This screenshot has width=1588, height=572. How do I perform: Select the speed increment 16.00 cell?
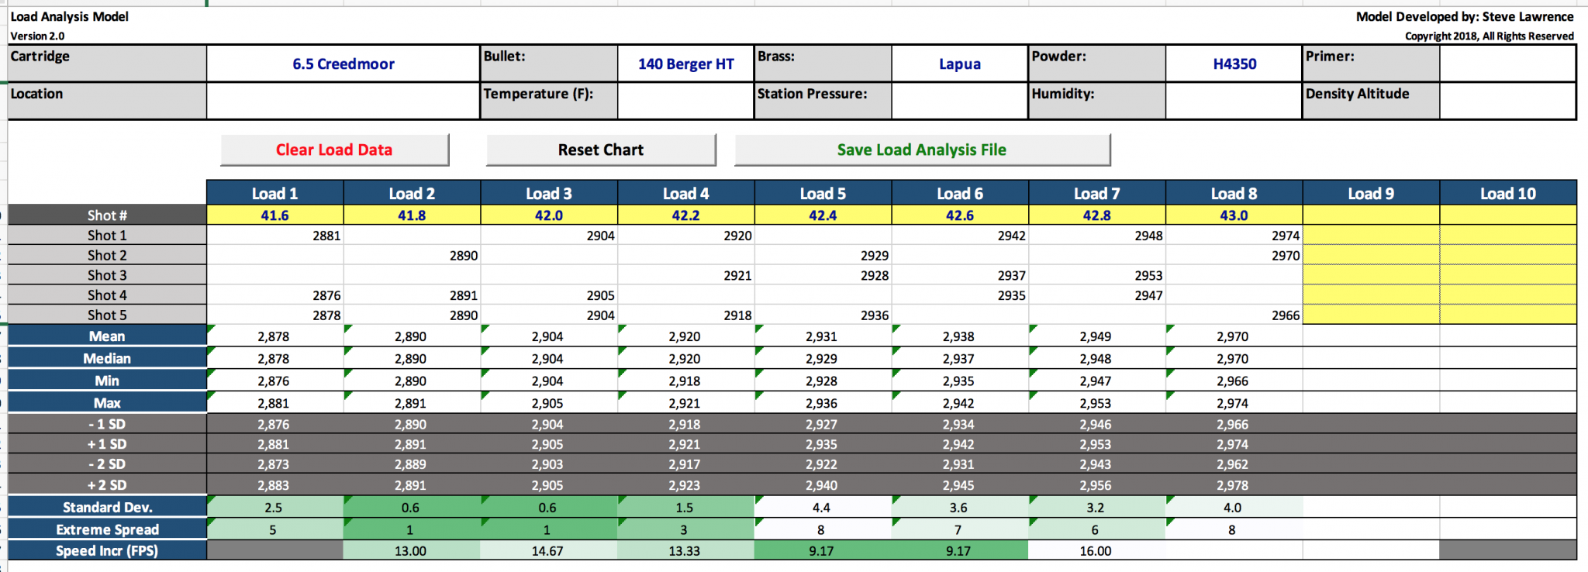click(1097, 550)
